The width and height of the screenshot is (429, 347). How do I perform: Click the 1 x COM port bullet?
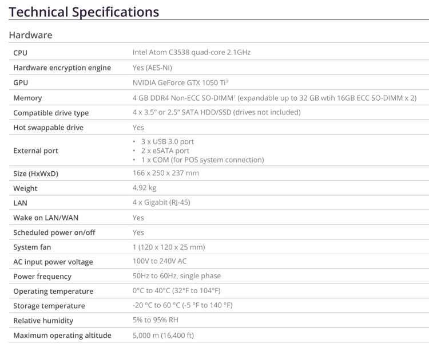[x=202, y=160]
